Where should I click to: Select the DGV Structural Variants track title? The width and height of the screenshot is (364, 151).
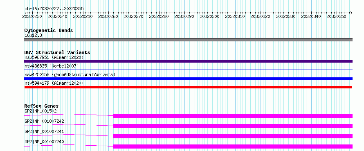point(57,52)
